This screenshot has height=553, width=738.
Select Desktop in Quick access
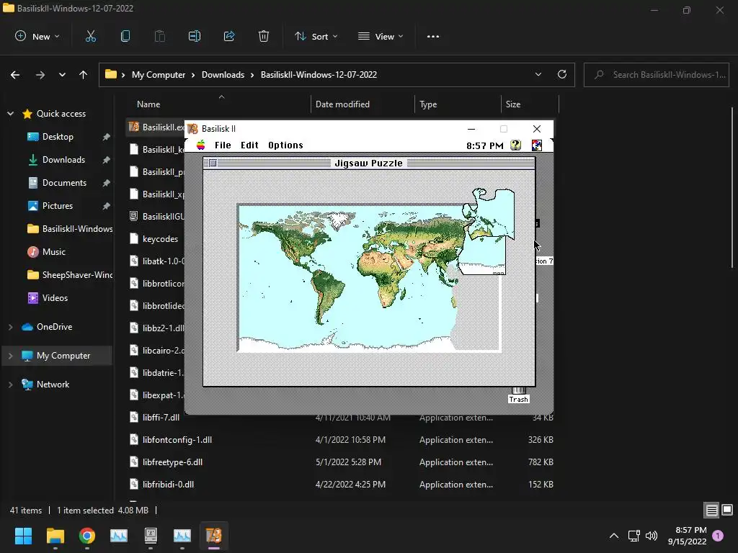coord(58,136)
